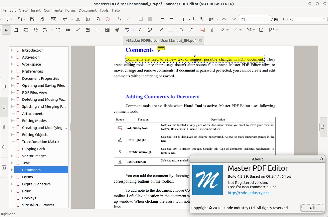Viewport: 328px width, 217px height.
Task: Open the Comments menu
Action: 53,10
